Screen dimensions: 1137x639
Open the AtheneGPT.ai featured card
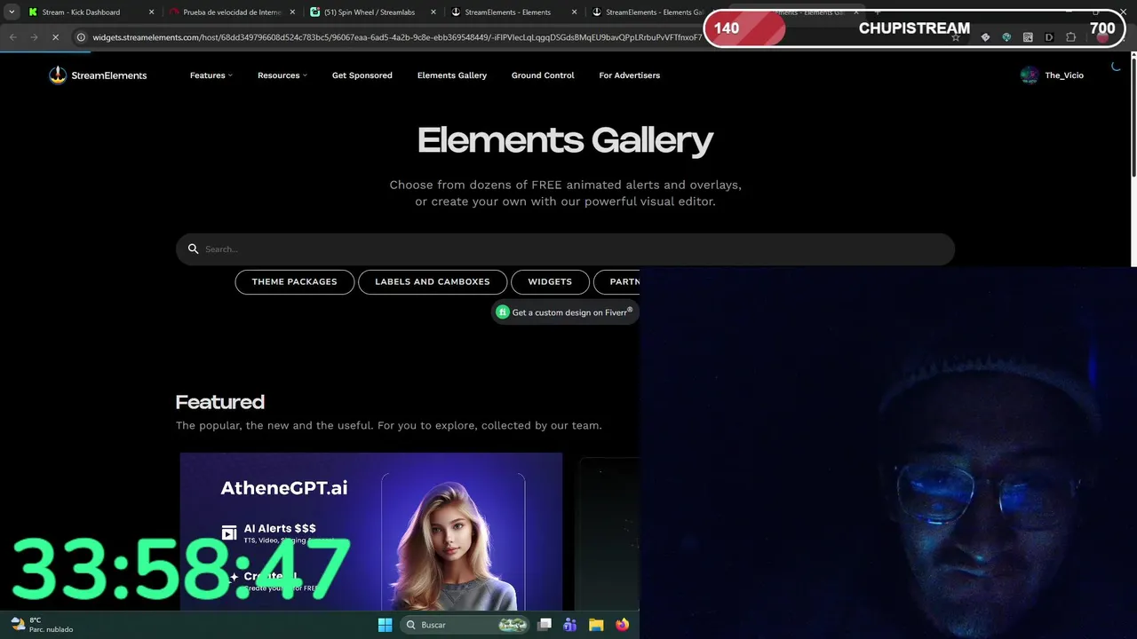point(370,532)
